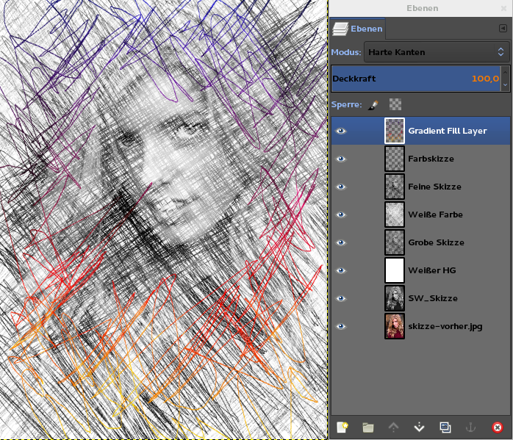Toggle the lock pixels brush icon

(373, 105)
